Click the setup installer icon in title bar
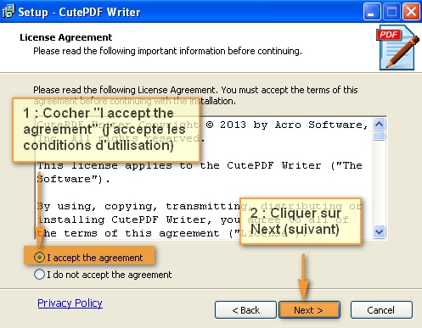This screenshot has height=328, width=422. [x=8, y=12]
